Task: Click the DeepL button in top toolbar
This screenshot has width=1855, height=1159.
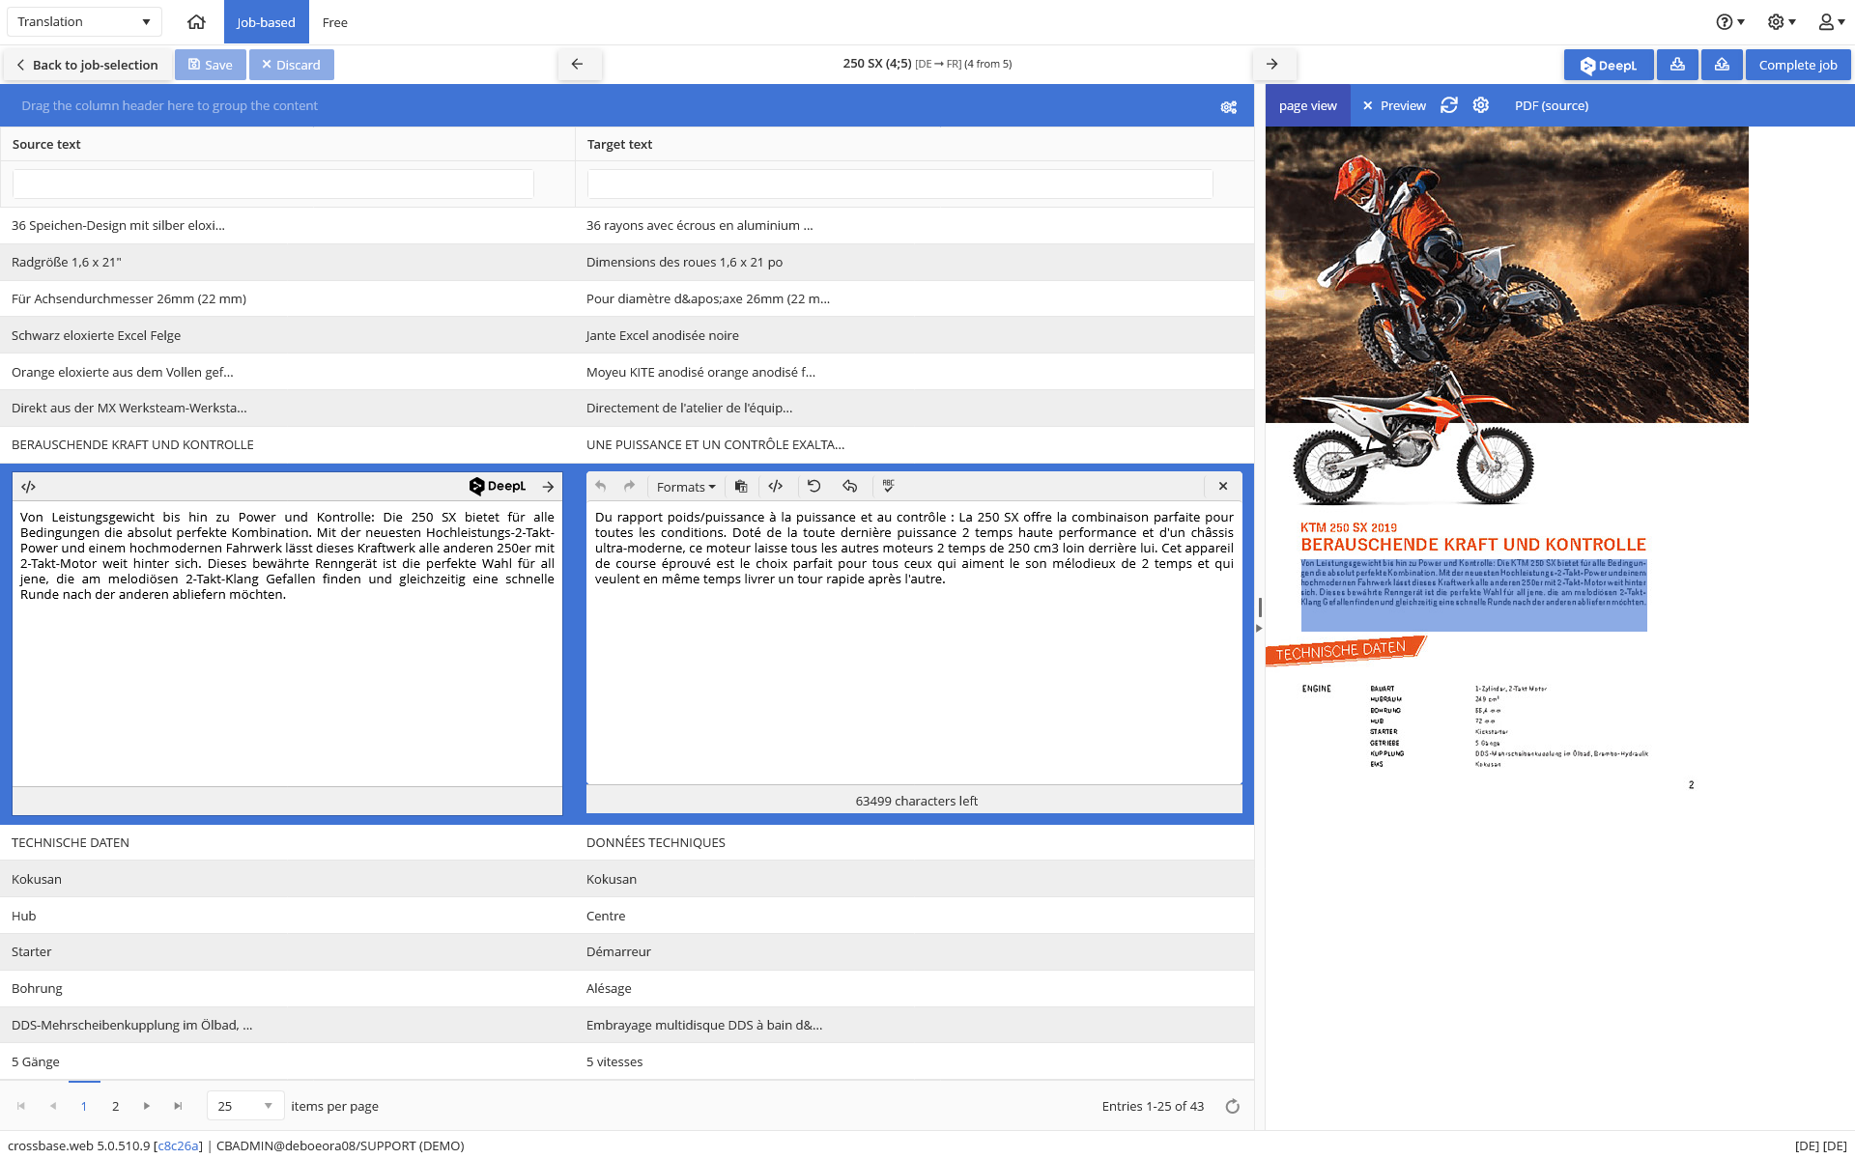Action: [x=1608, y=65]
